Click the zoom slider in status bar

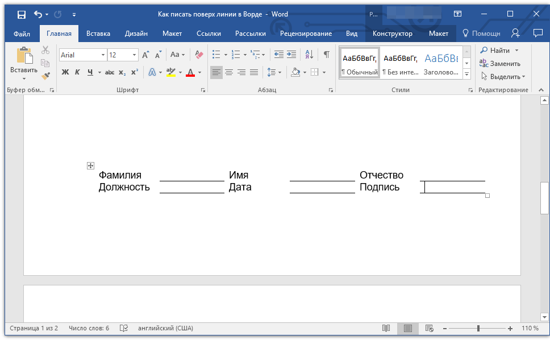[x=478, y=329]
